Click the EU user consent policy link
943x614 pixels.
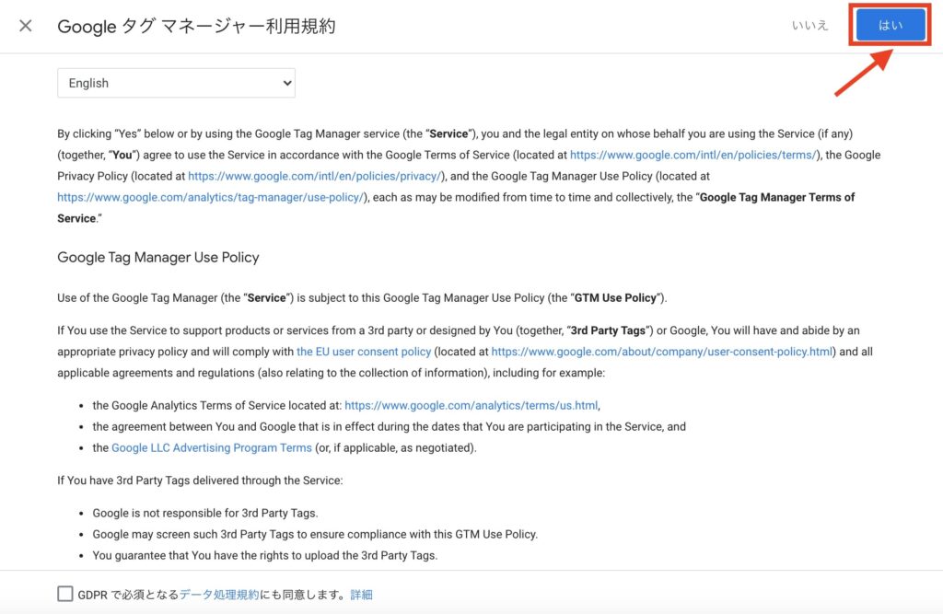click(364, 352)
